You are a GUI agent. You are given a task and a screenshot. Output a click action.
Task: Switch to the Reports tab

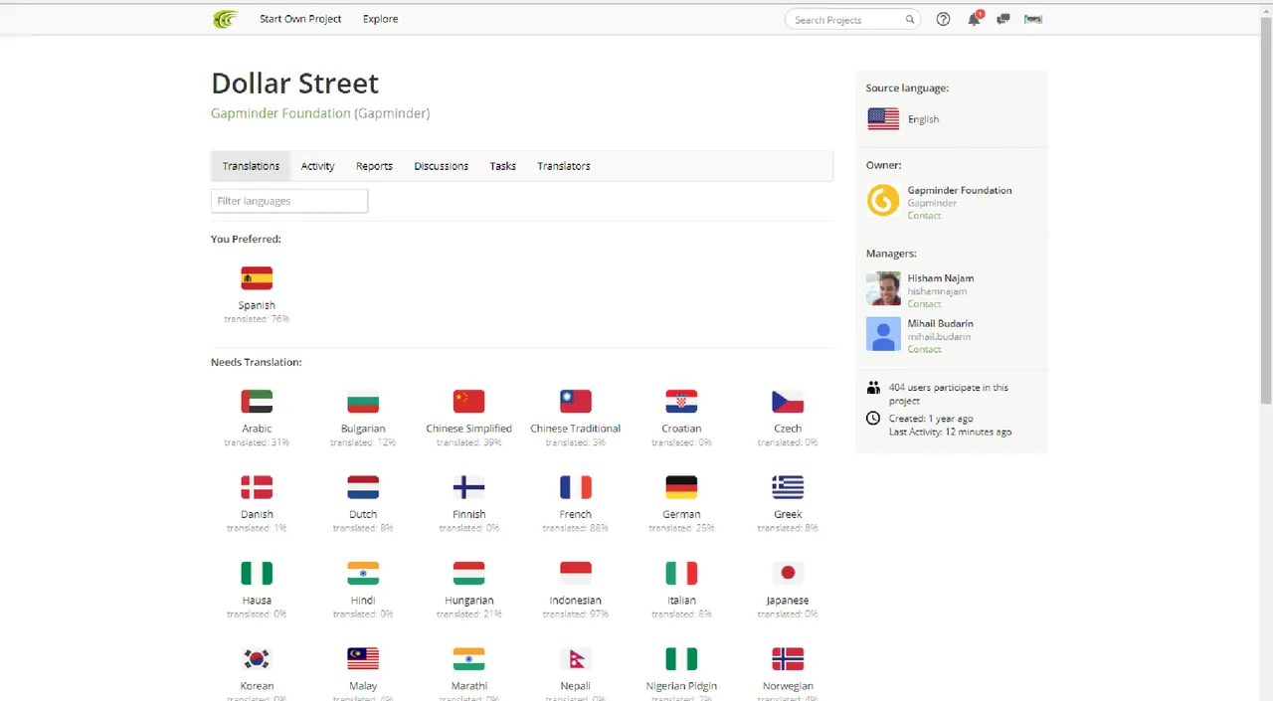pos(374,166)
